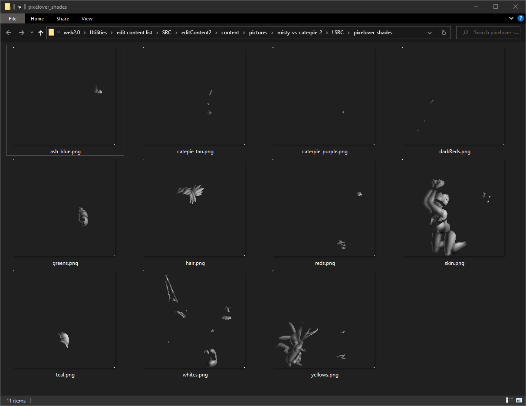Switch to large thumbnails view layout

point(519,400)
